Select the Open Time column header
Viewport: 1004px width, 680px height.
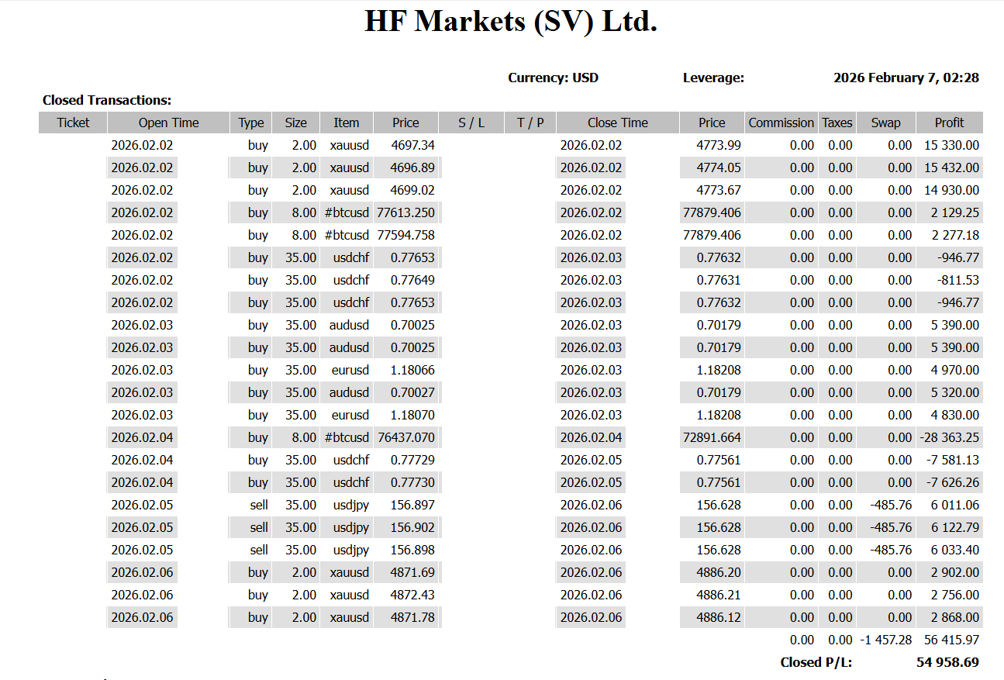click(168, 123)
